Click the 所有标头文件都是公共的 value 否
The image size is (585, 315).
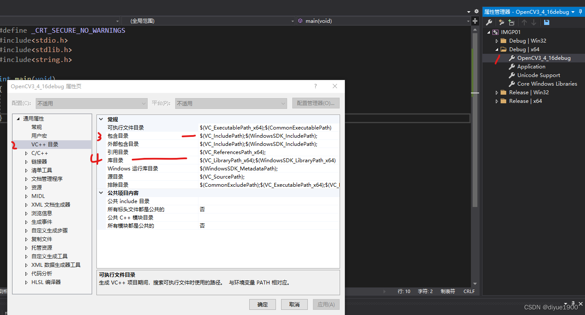pyautogui.click(x=202, y=210)
